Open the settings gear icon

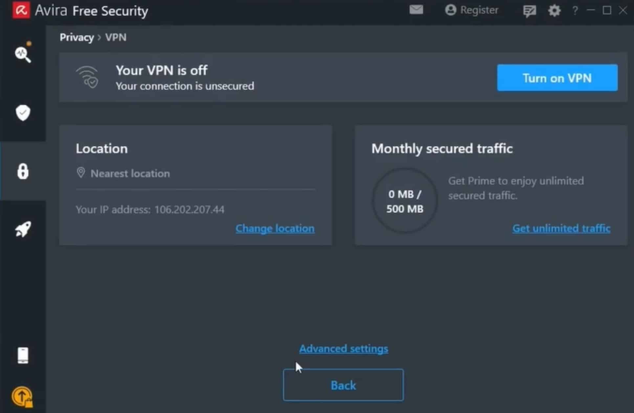(x=554, y=11)
